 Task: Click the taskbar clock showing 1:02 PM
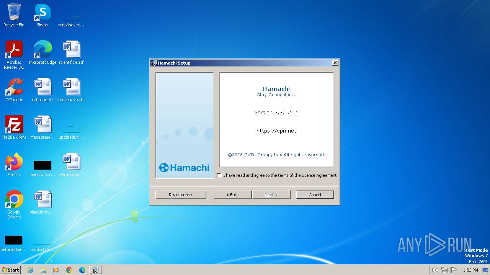[x=470, y=270]
